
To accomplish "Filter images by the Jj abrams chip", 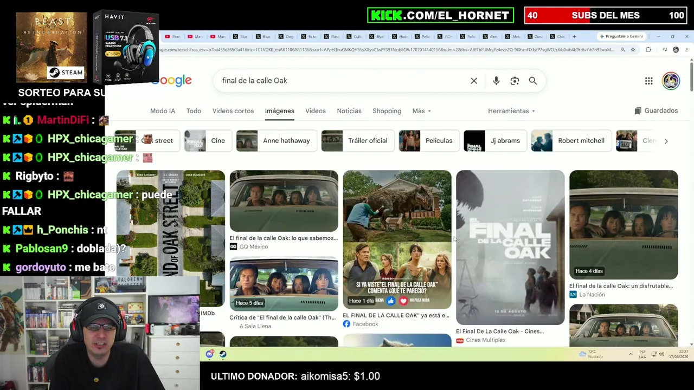I will coord(494,141).
